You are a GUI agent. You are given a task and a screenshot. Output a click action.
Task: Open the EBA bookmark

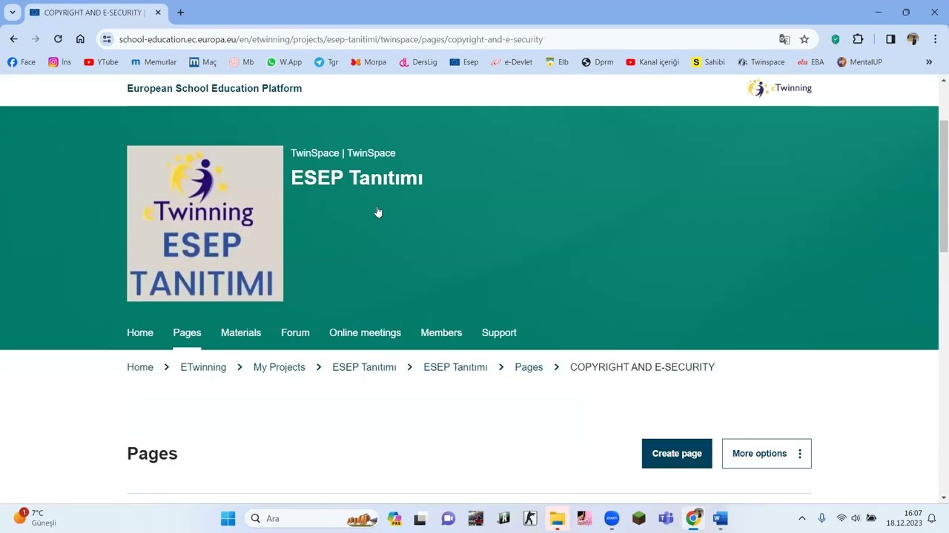[810, 62]
